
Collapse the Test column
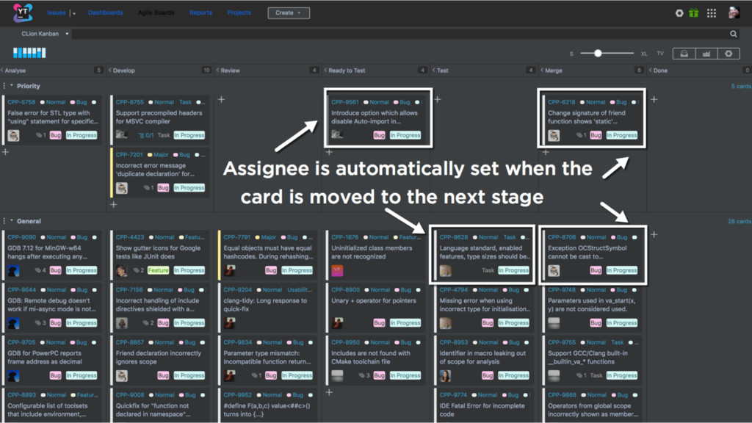pos(434,70)
